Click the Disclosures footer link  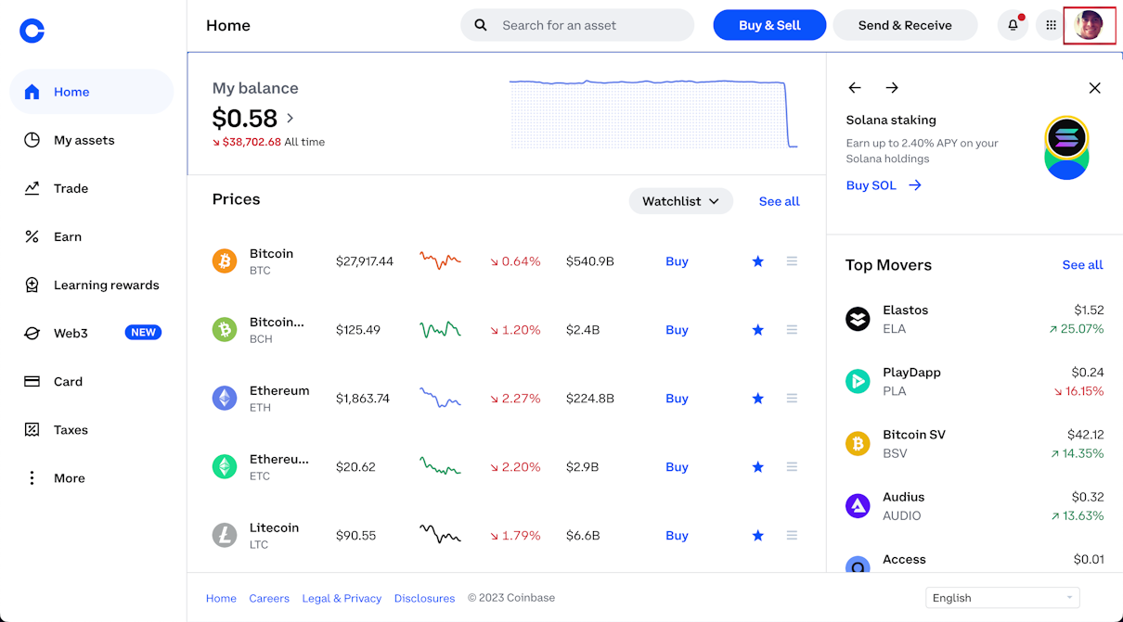coord(424,599)
